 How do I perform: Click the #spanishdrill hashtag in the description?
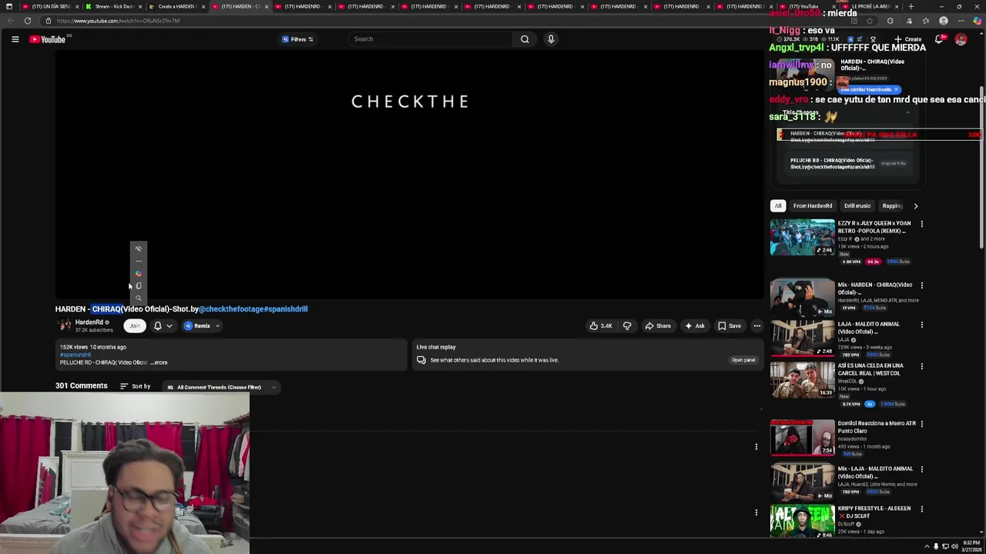(x=75, y=355)
